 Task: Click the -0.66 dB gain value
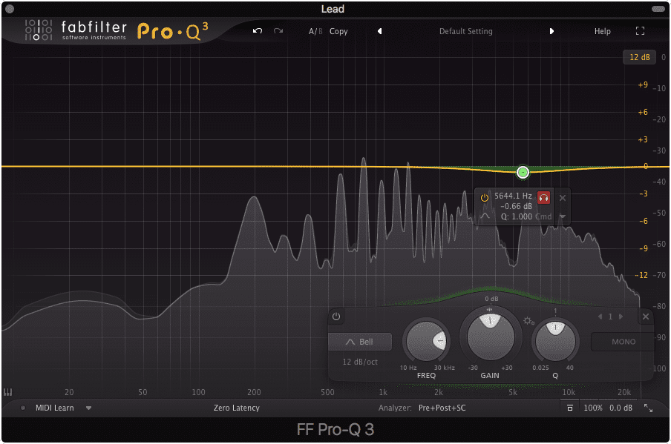(516, 206)
